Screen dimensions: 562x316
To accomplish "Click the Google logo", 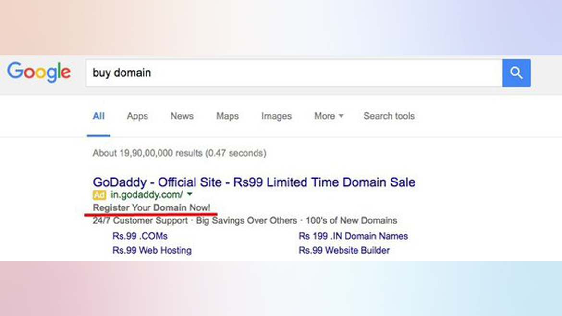I will tap(38, 71).
